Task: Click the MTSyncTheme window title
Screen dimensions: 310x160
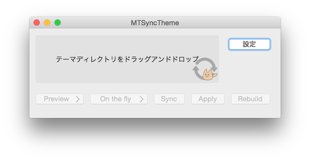Action: [x=155, y=23]
